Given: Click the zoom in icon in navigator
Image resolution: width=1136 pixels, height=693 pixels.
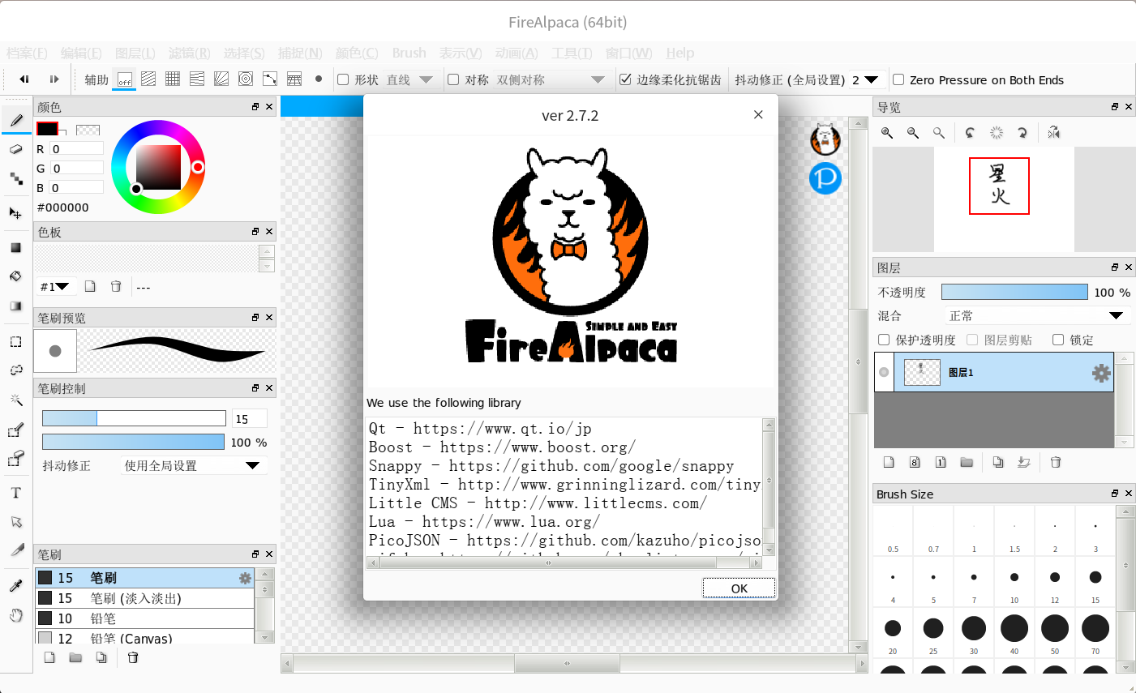Looking at the screenshot, I should pyautogui.click(x=887, y=133).
